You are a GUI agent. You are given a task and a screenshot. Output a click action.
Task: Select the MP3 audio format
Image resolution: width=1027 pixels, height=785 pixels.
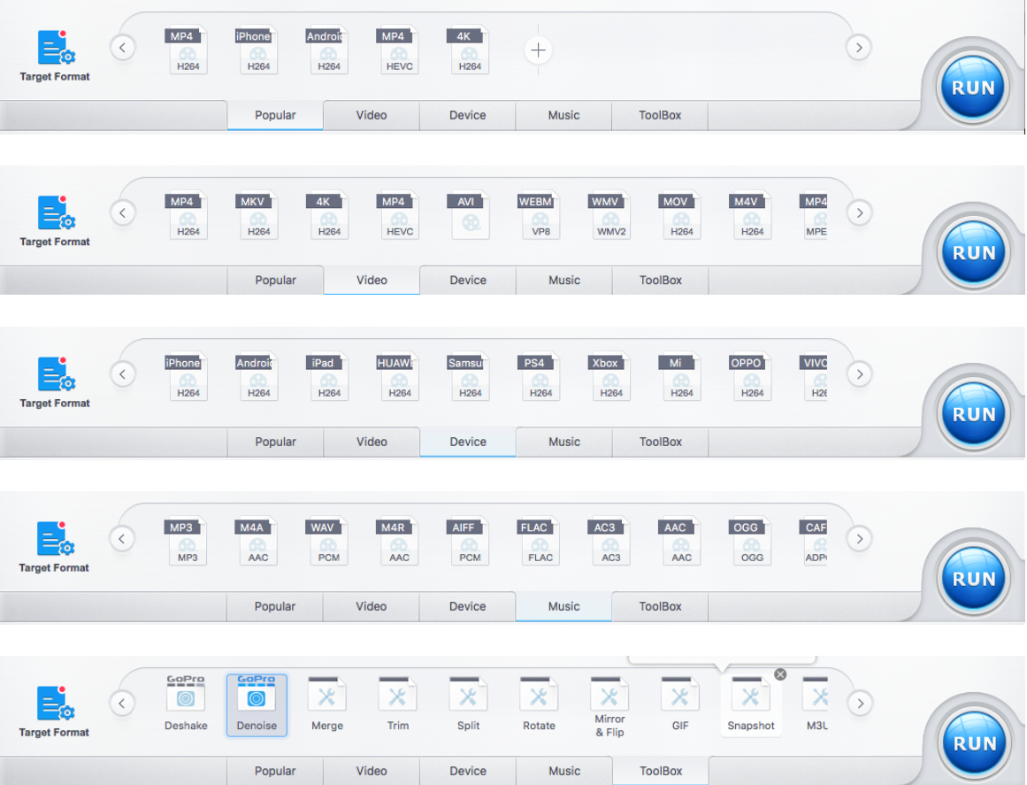(x=187, y=542)
